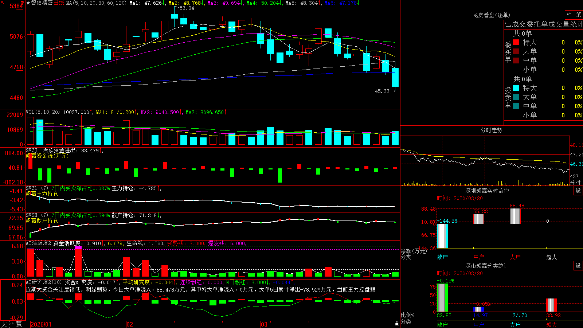Click the MA2: 48.768 value

click(187, 3)
